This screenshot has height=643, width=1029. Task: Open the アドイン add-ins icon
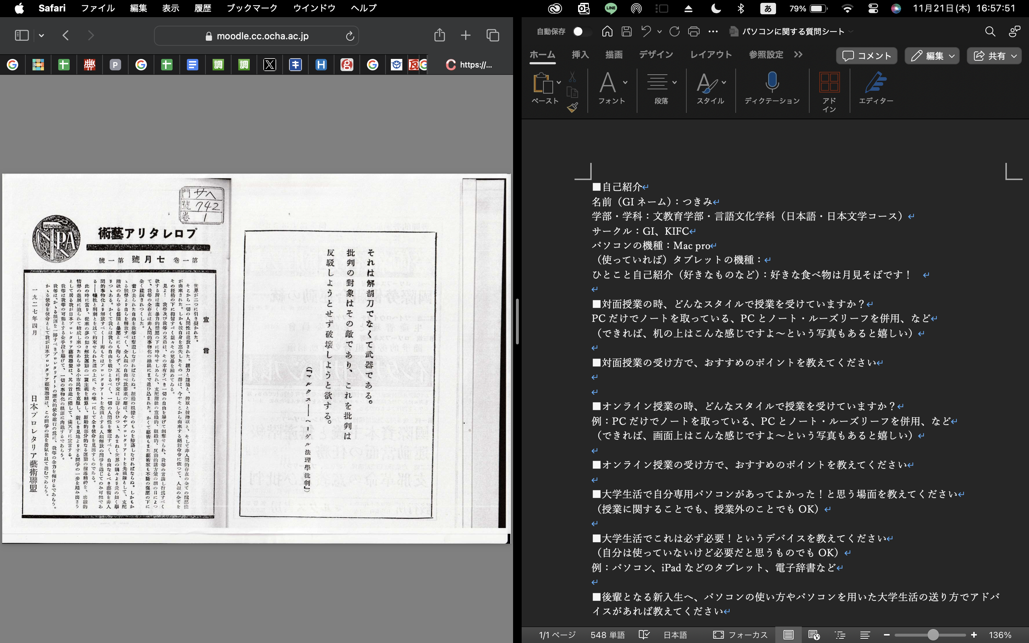point(829,91)
